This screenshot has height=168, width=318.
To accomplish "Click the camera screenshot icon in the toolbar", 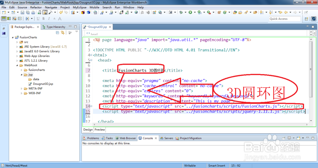I will click(x=170, y=13).
